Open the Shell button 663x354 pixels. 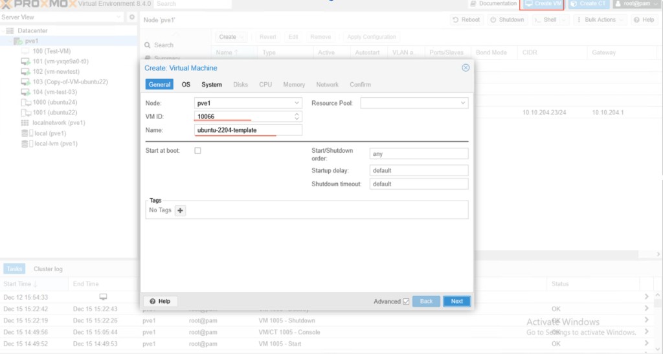point(550,20)
